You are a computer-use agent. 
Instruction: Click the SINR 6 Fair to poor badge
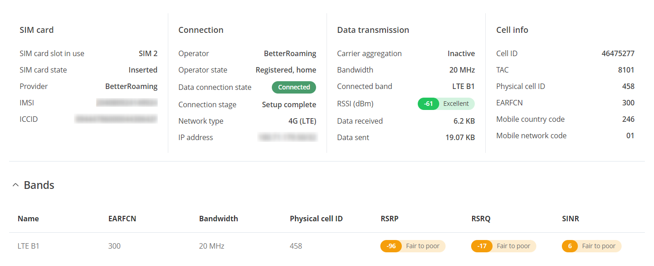[x=592, y=246]
